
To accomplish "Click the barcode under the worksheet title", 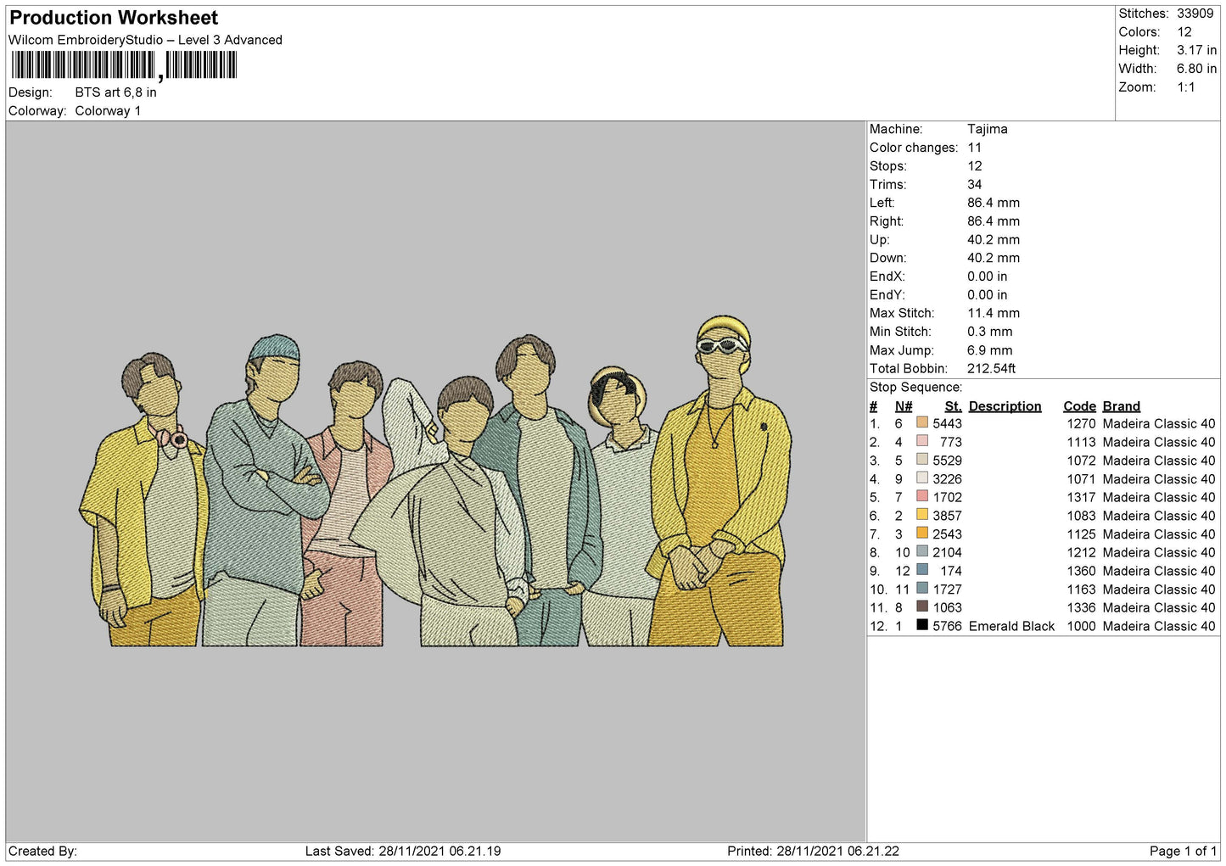I will coord(124,65).
